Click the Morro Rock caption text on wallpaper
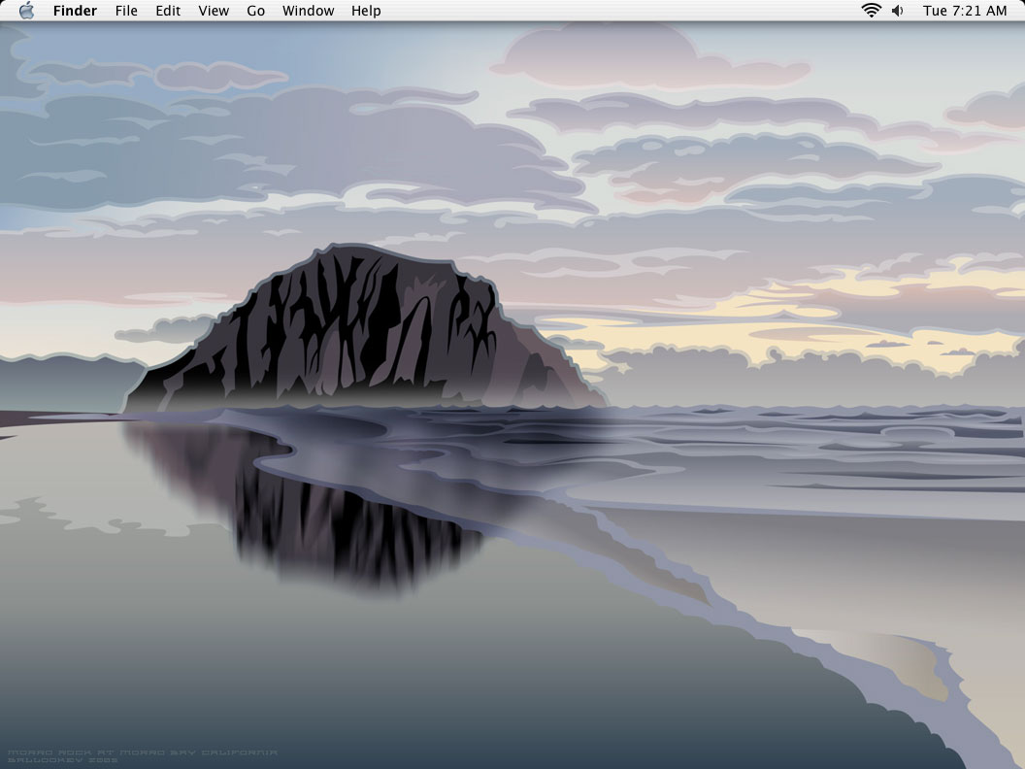This screenshot has width=1025, height=769. 142,752
